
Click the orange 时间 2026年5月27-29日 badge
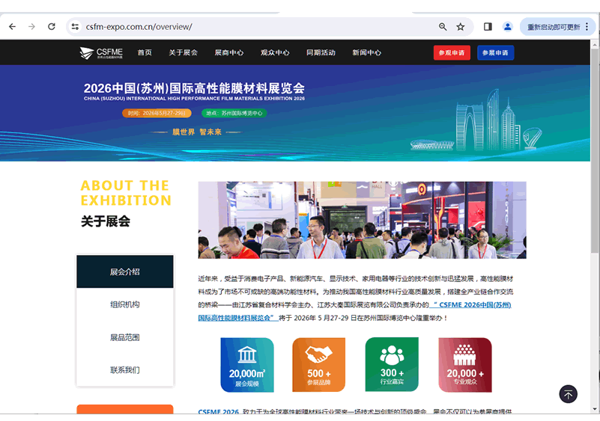[157, 113]
